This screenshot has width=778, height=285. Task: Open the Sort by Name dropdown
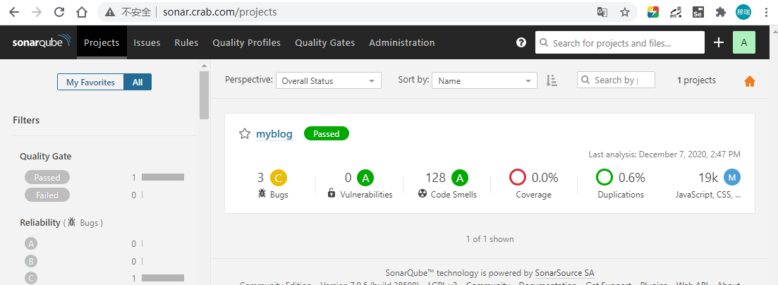pos(485,81)
